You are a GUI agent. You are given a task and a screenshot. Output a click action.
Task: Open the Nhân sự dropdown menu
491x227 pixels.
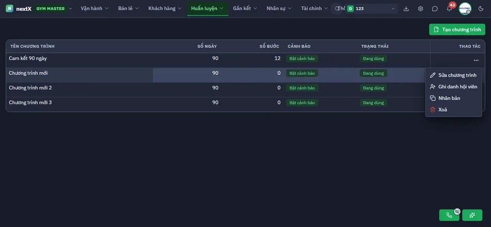(x=279, y=8)
